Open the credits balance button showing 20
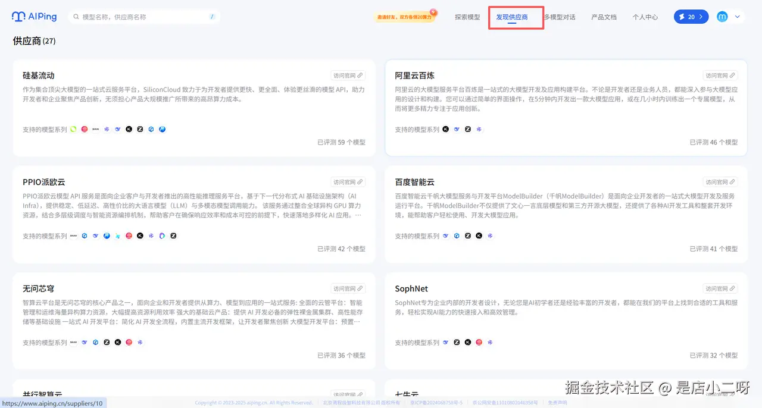 (691, 17)
